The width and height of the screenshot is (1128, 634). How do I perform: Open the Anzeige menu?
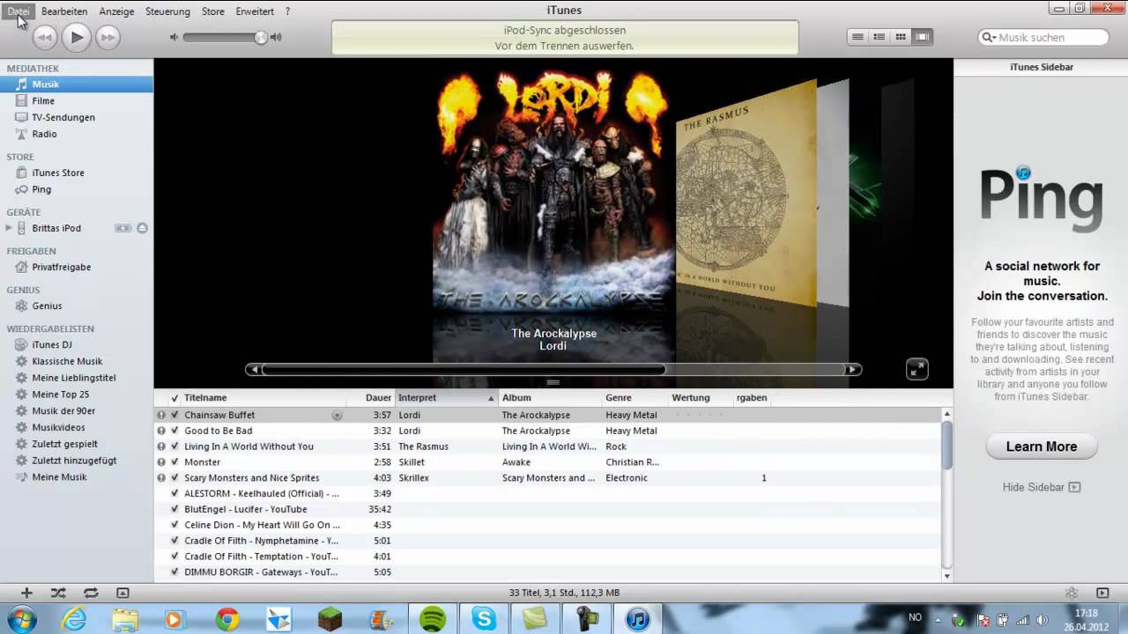point(117,11)
